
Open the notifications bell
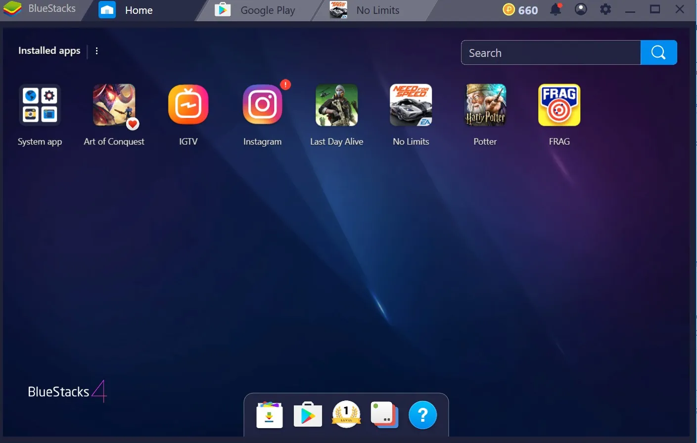pos(556,9)
